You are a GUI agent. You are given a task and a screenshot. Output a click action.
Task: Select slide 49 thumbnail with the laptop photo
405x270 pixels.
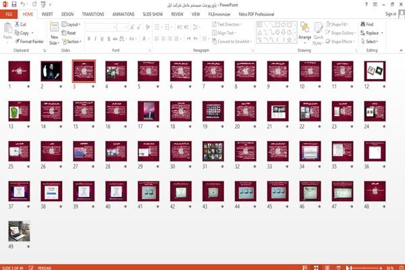[19, 231]
